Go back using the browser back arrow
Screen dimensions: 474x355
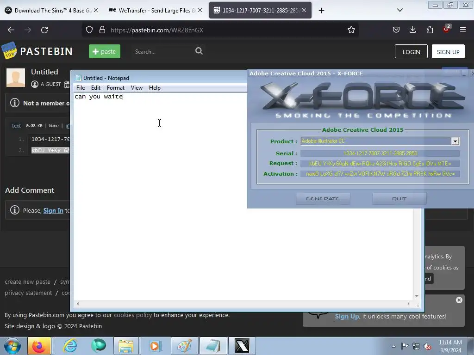tap(11, 30)
